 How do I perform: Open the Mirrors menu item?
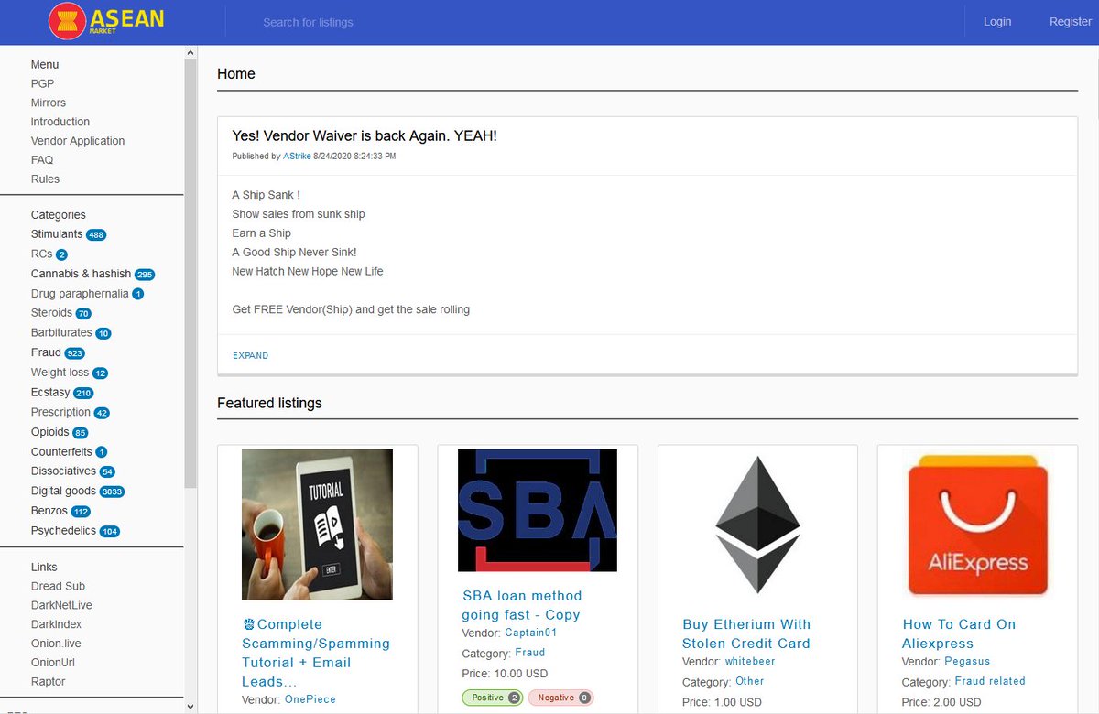point(49,103)
